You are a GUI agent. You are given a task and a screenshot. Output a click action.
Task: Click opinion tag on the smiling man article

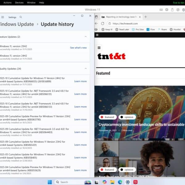127,170
